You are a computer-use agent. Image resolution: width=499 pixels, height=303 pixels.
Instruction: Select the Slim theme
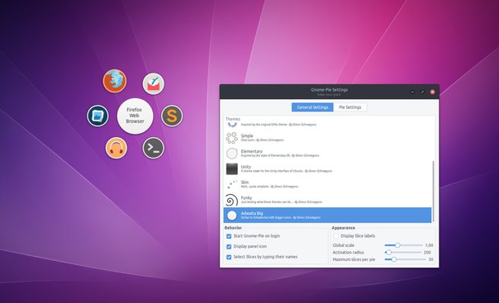[x=328, y=184]
